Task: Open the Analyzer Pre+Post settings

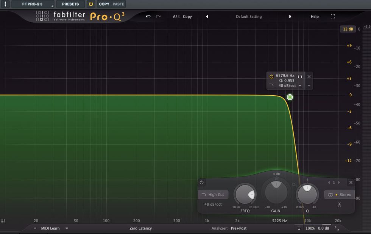Action: 238,228
